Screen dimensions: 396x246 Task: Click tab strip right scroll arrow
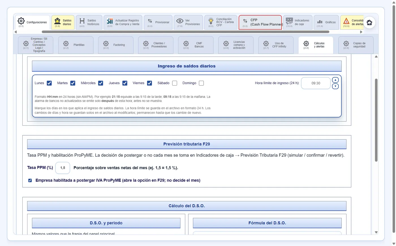click(x=361, y=32)
